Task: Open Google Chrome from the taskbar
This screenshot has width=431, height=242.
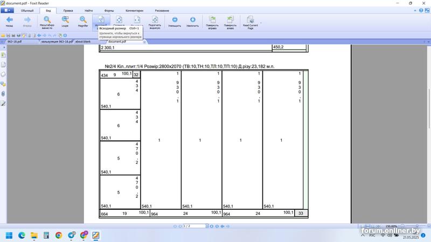Action: (59, 236)
